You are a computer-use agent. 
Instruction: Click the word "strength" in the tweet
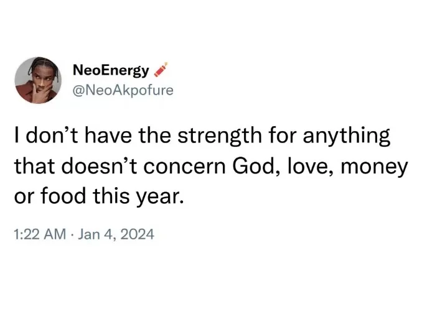[220, 135]
